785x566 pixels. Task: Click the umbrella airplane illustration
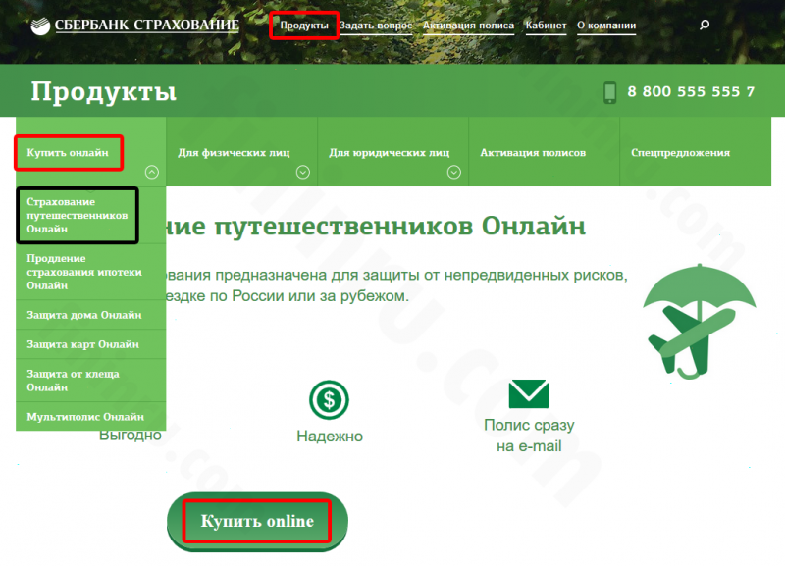(x=700, y=322)
